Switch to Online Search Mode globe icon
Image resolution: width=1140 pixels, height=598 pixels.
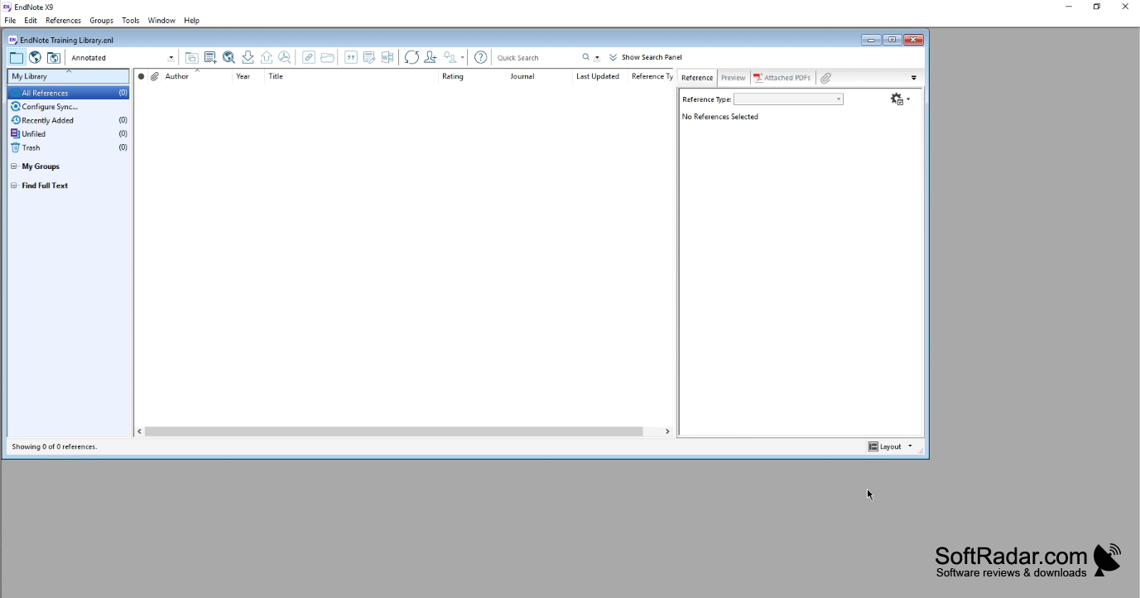(35, 57)
